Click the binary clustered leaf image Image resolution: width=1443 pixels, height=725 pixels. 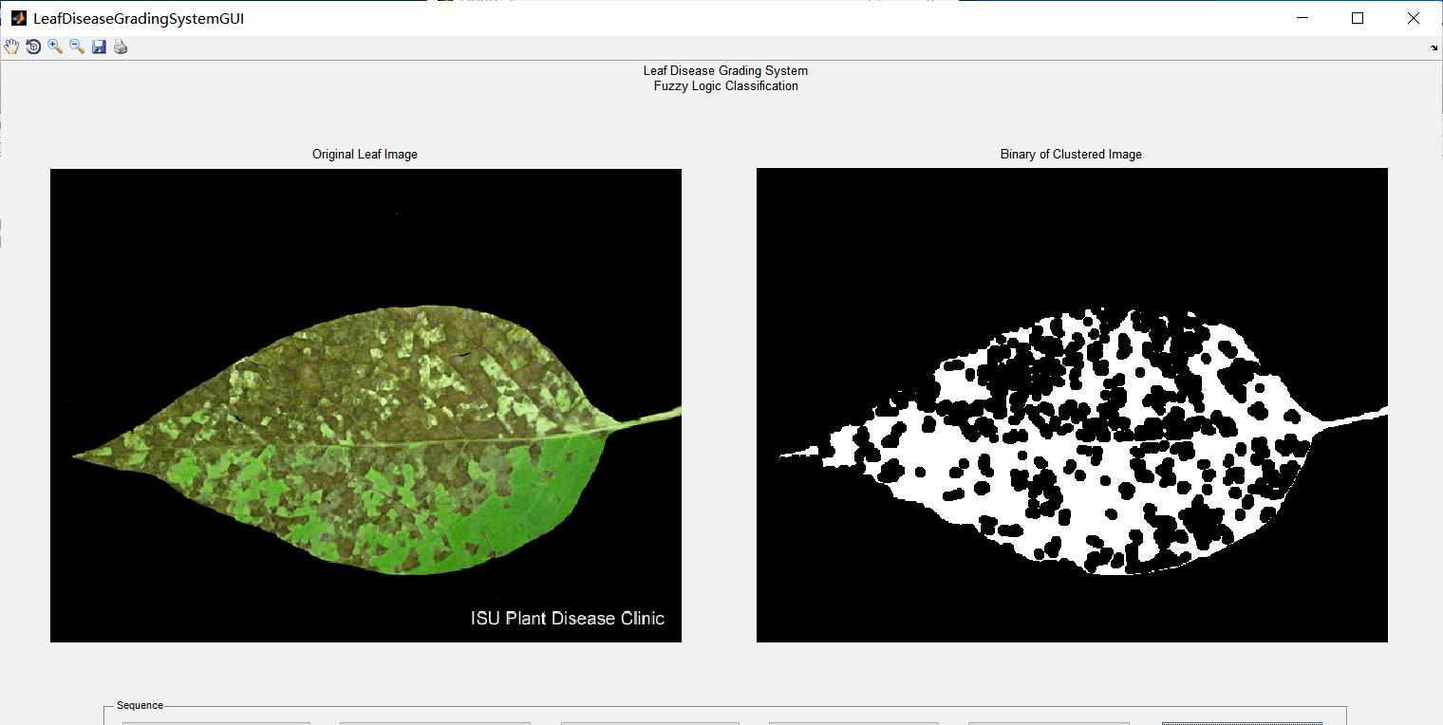point(1072,405)
